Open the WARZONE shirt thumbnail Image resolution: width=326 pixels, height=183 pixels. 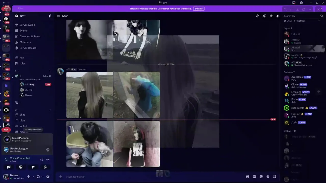pyautogui.click(x=137, y=144)
